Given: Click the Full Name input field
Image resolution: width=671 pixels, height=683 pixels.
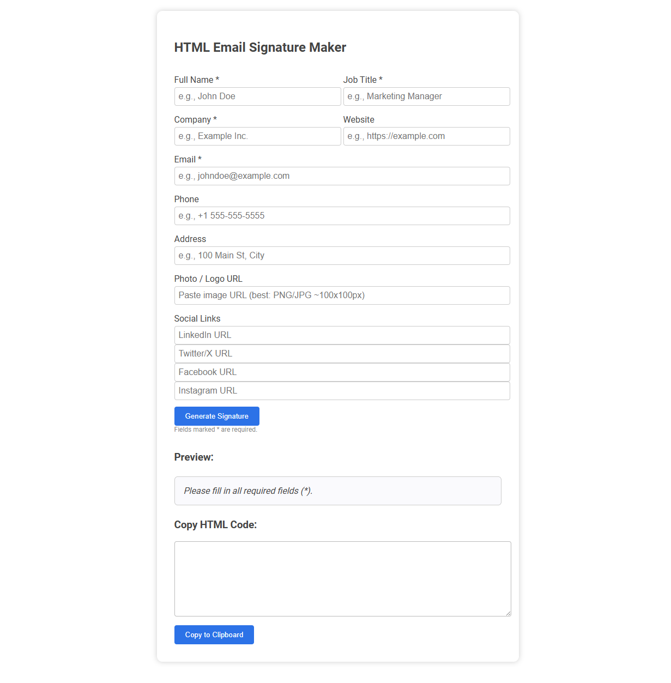Looking at the screenshot, I should point(257,96).
